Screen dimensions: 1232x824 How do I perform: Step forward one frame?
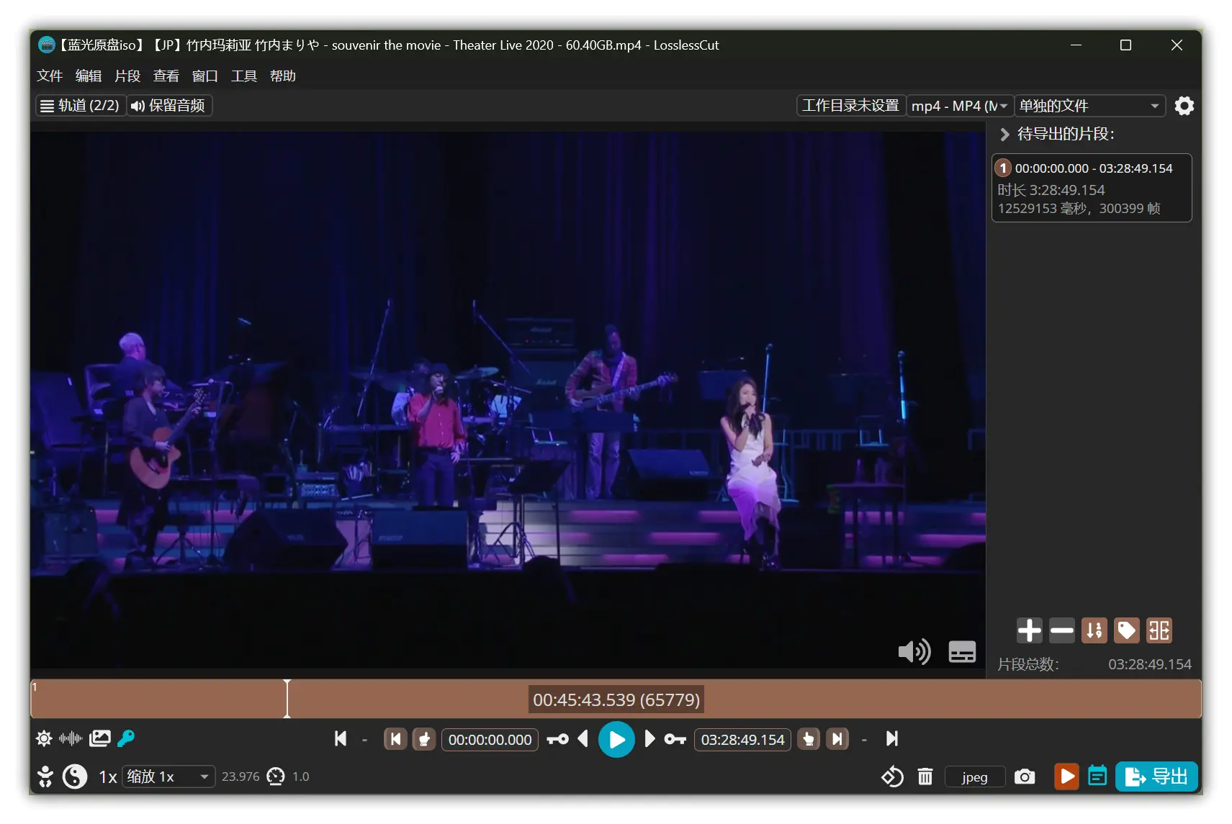(649, 739)
